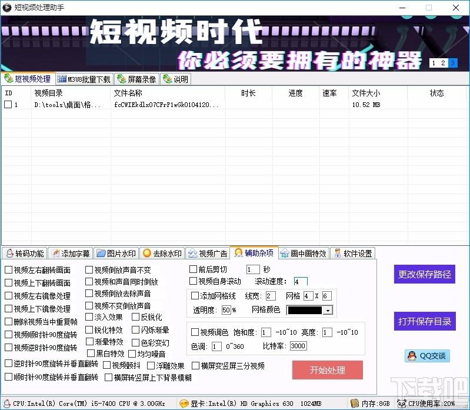Click the 显卡 status bar icon
The height and width of the screenshot is (410, 470).
click(184, 404)
